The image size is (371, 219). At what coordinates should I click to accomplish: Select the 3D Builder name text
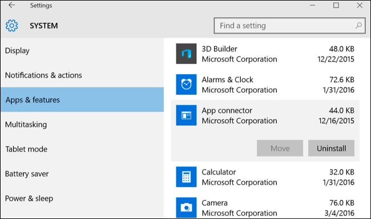point(219,48)
